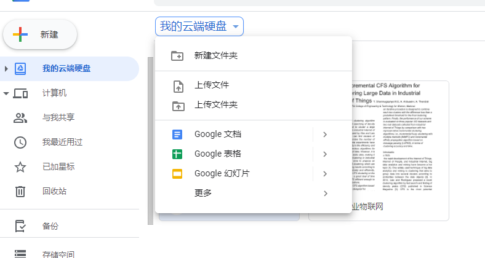Click the shared people icon

point(20,118)
